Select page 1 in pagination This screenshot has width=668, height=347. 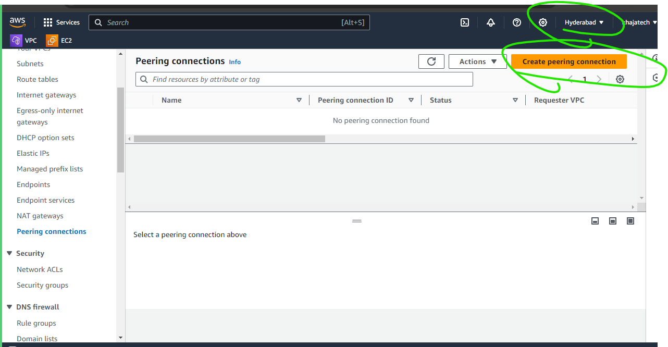[x=585, y=79]
